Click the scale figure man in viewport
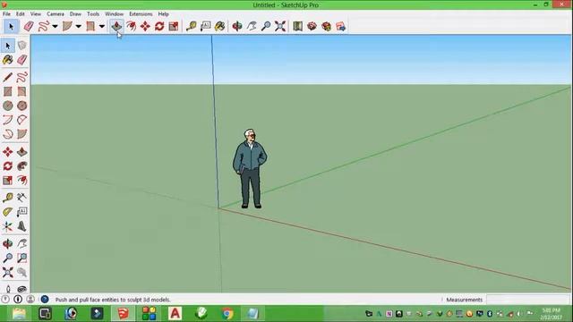 (x=251, y=169)
